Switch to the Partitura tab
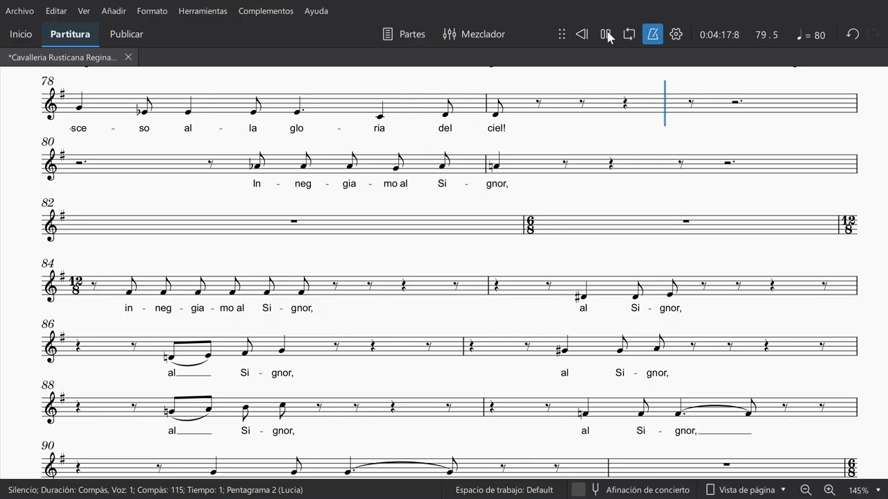888x499 pixels. tap(70, 34)
